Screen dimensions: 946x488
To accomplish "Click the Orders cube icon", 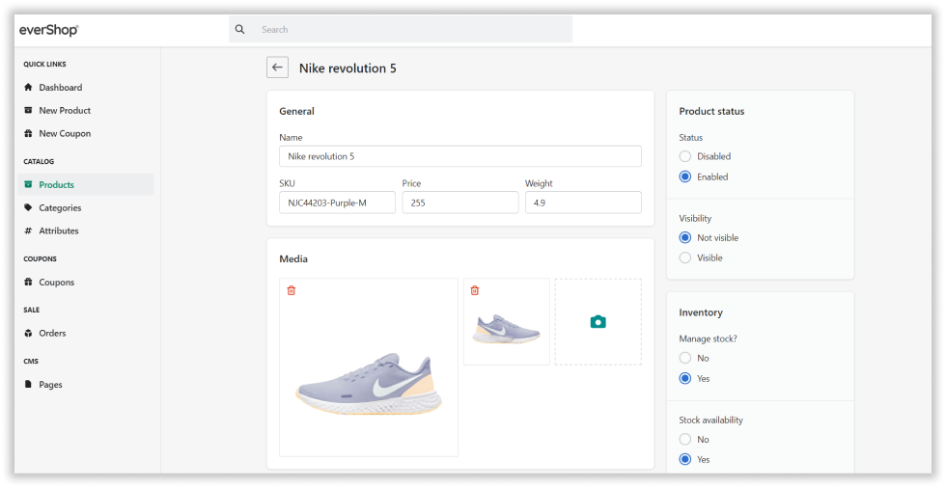I will (28, 333).
